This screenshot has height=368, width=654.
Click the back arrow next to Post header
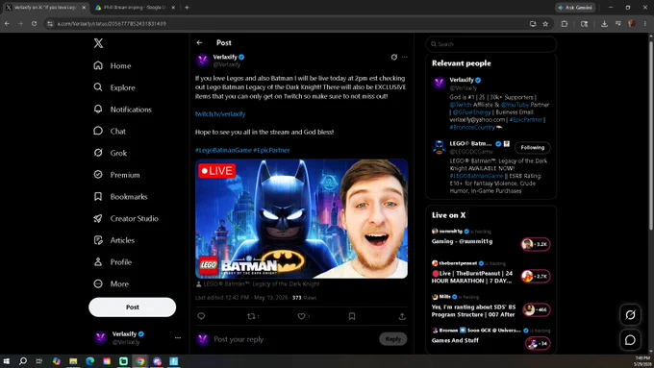pyautogui.click(x=199, y=42)
